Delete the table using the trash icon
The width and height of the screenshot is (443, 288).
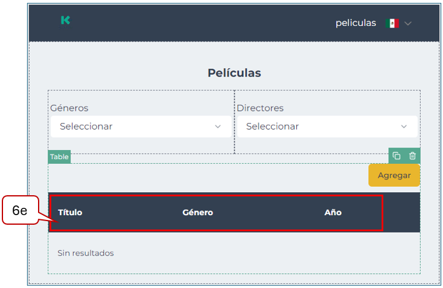point(412,156)
